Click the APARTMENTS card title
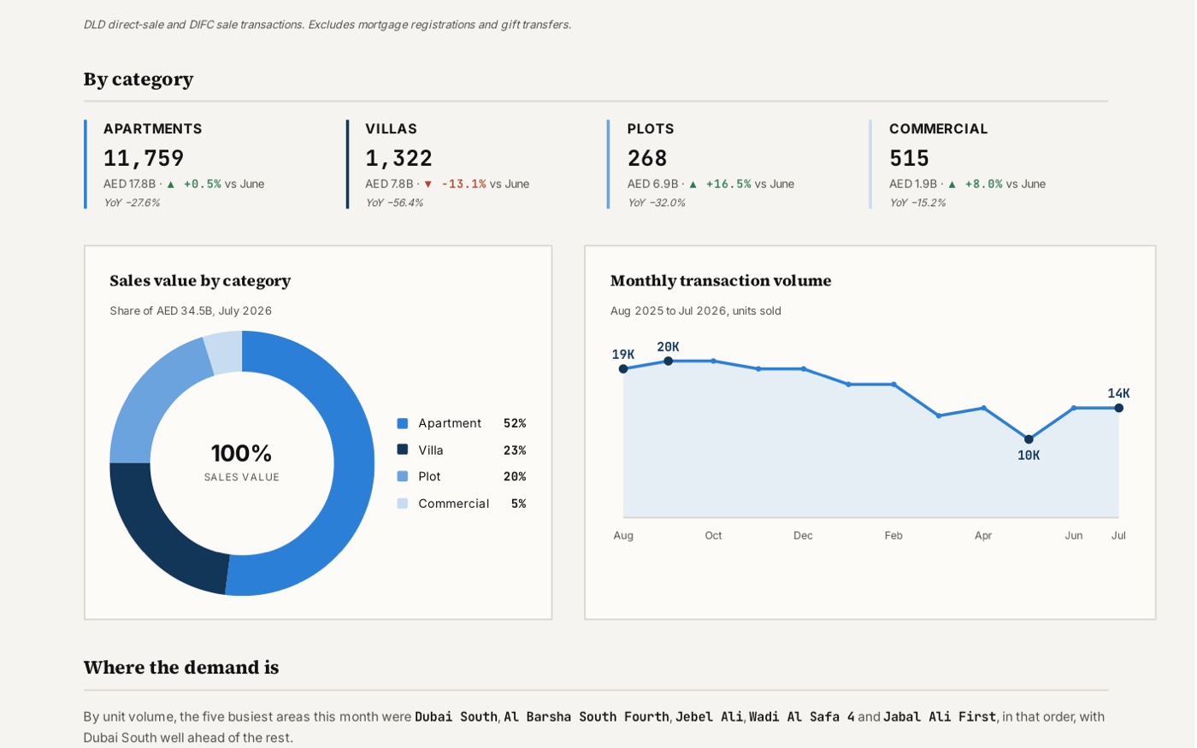This screenshot has width=1197, height=748. pos(153,129)
